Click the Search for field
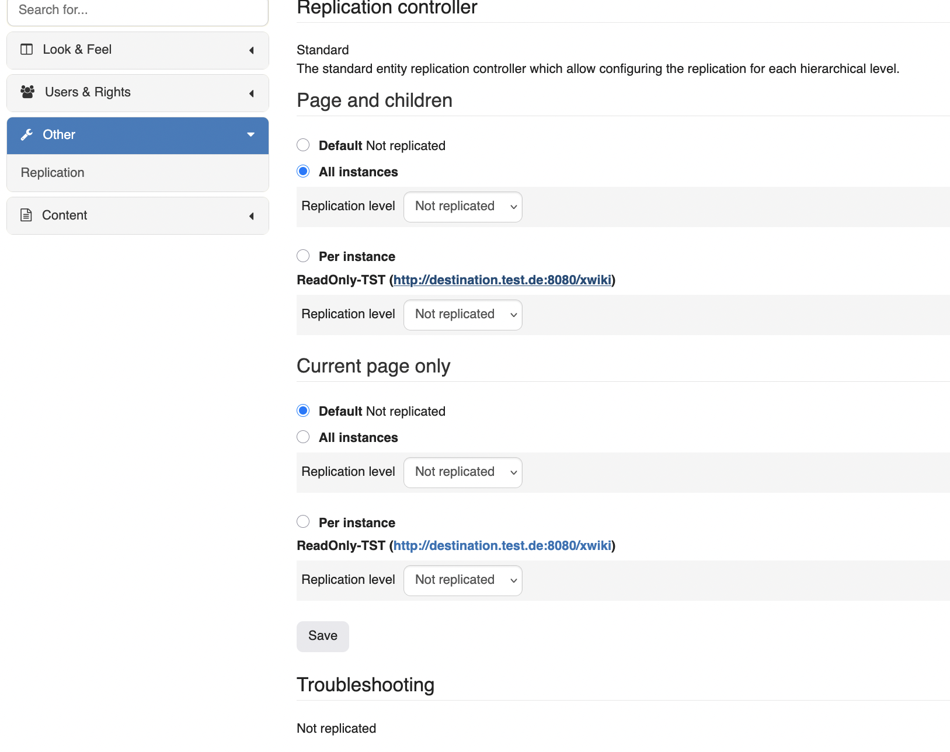This screenshot has width=950, height=752. pos(137,9)
